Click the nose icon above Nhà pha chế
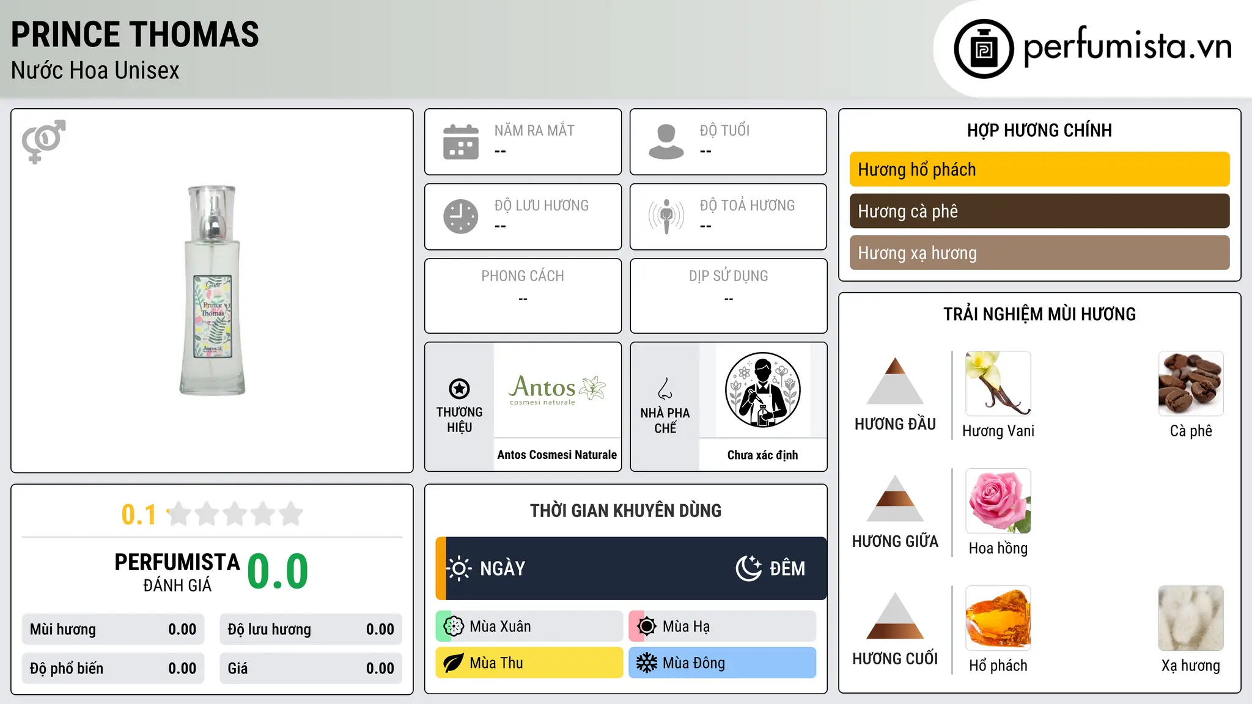1252x704 pixels. point(665,389)
